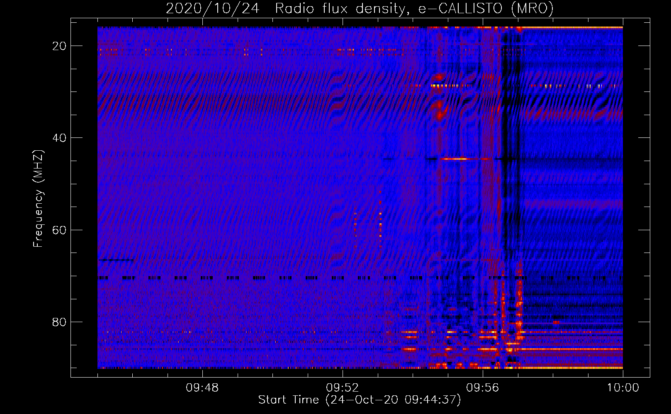This screenshot has height=414, width=671.
Task: Click the 'Start Time (24-Oct-20 09:44:37)' label
Action: (x=360, y=400)
